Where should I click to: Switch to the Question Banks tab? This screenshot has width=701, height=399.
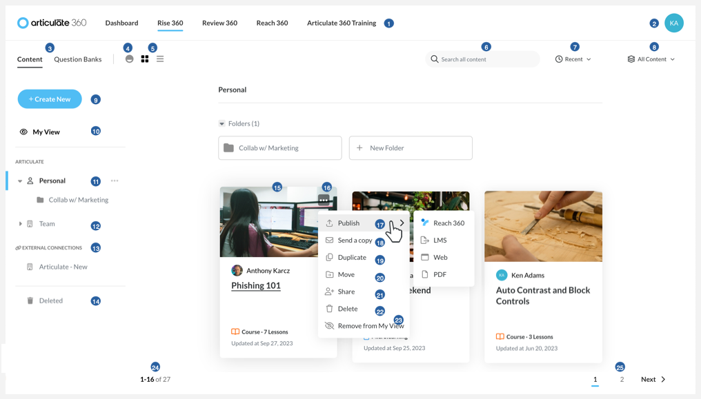click(x=77, y=59)
